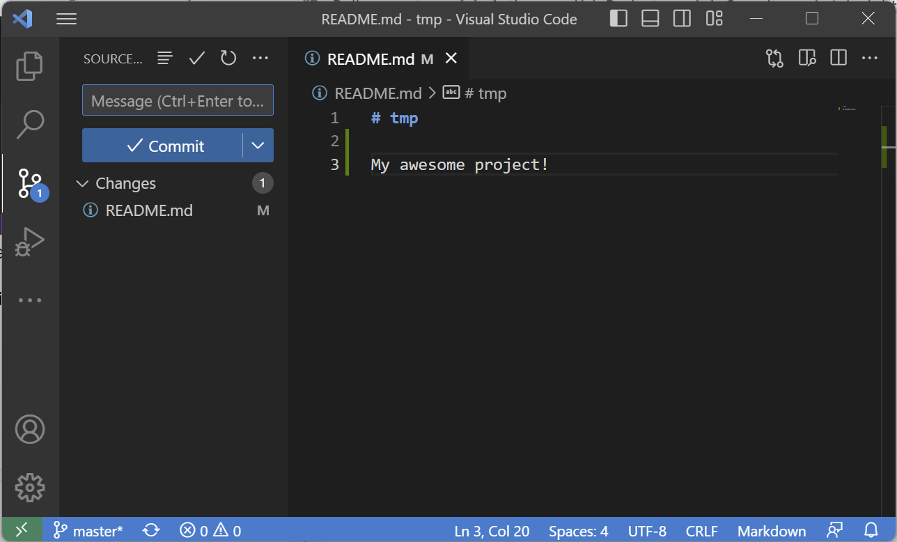Open Customize Layout in title bar
This screenshot has height=542, width=897.
pyautogui.click(x=715, y=19)
